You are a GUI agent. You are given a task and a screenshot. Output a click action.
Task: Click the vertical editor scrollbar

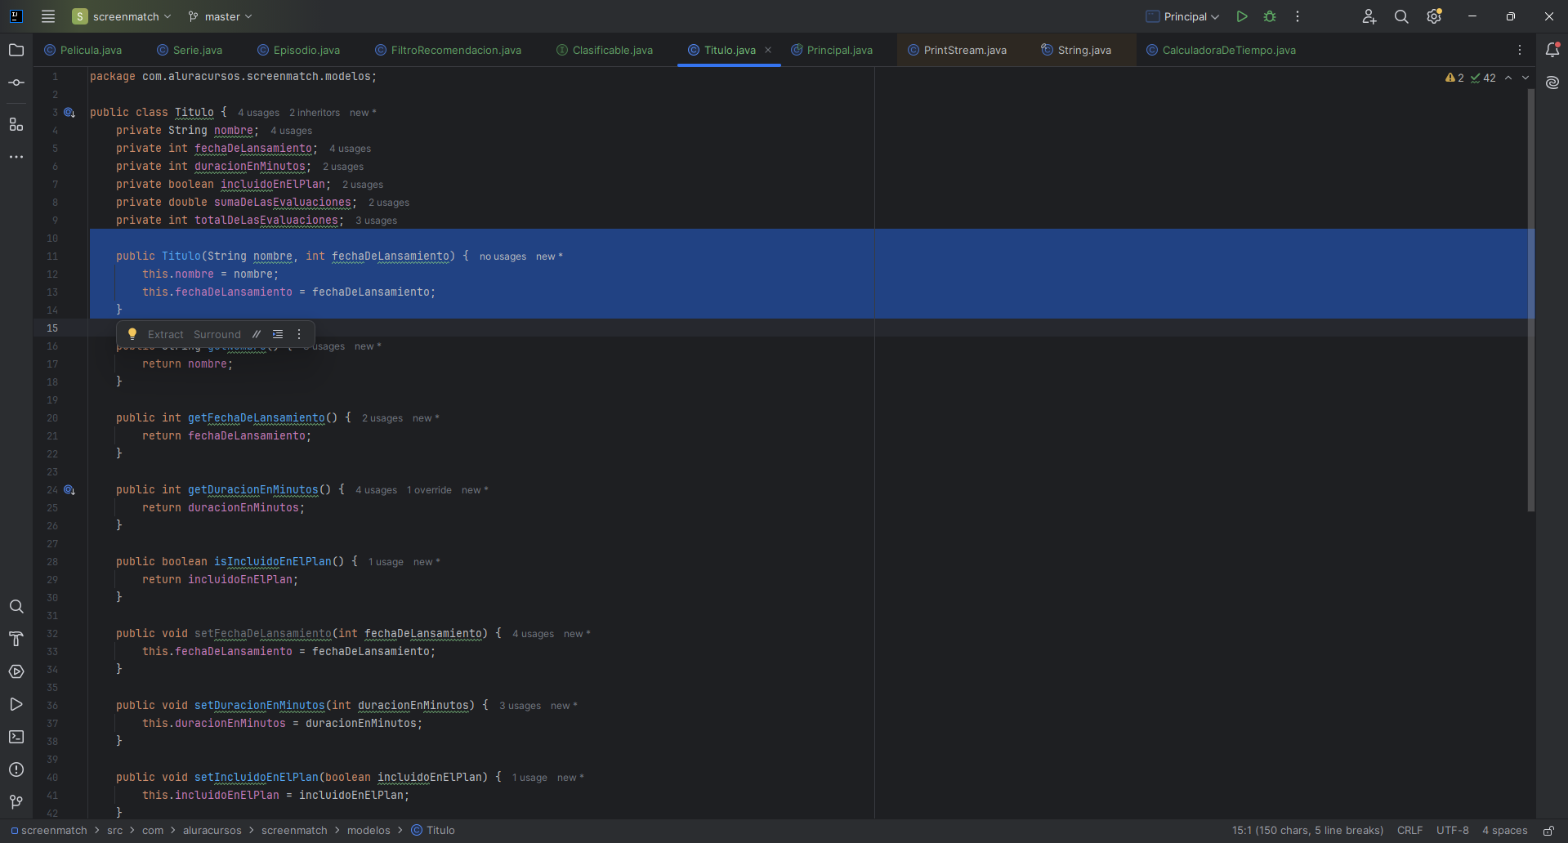tap(1531, 301)
